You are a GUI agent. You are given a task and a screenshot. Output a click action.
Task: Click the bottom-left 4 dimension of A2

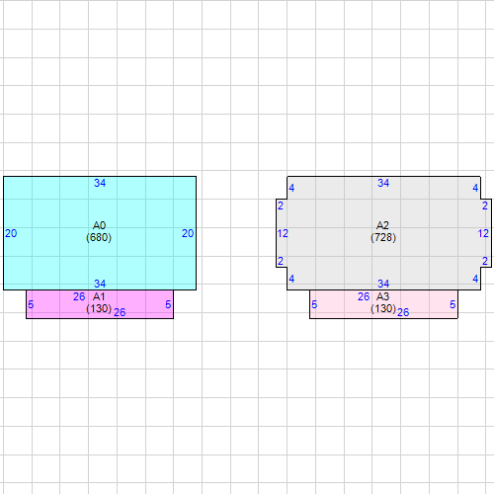tap(291, 279)
